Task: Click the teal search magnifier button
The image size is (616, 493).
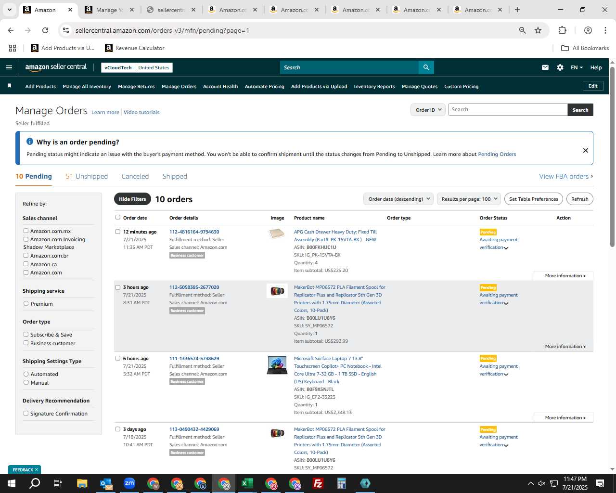Action: (426, 67)
